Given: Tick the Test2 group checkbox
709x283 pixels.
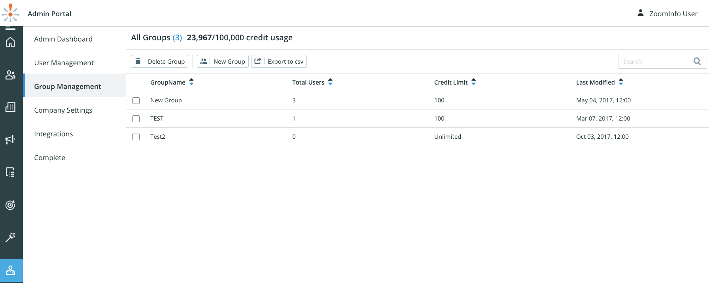Looking at the screenshot, I should pyautogui.click(x=136, y=137).
